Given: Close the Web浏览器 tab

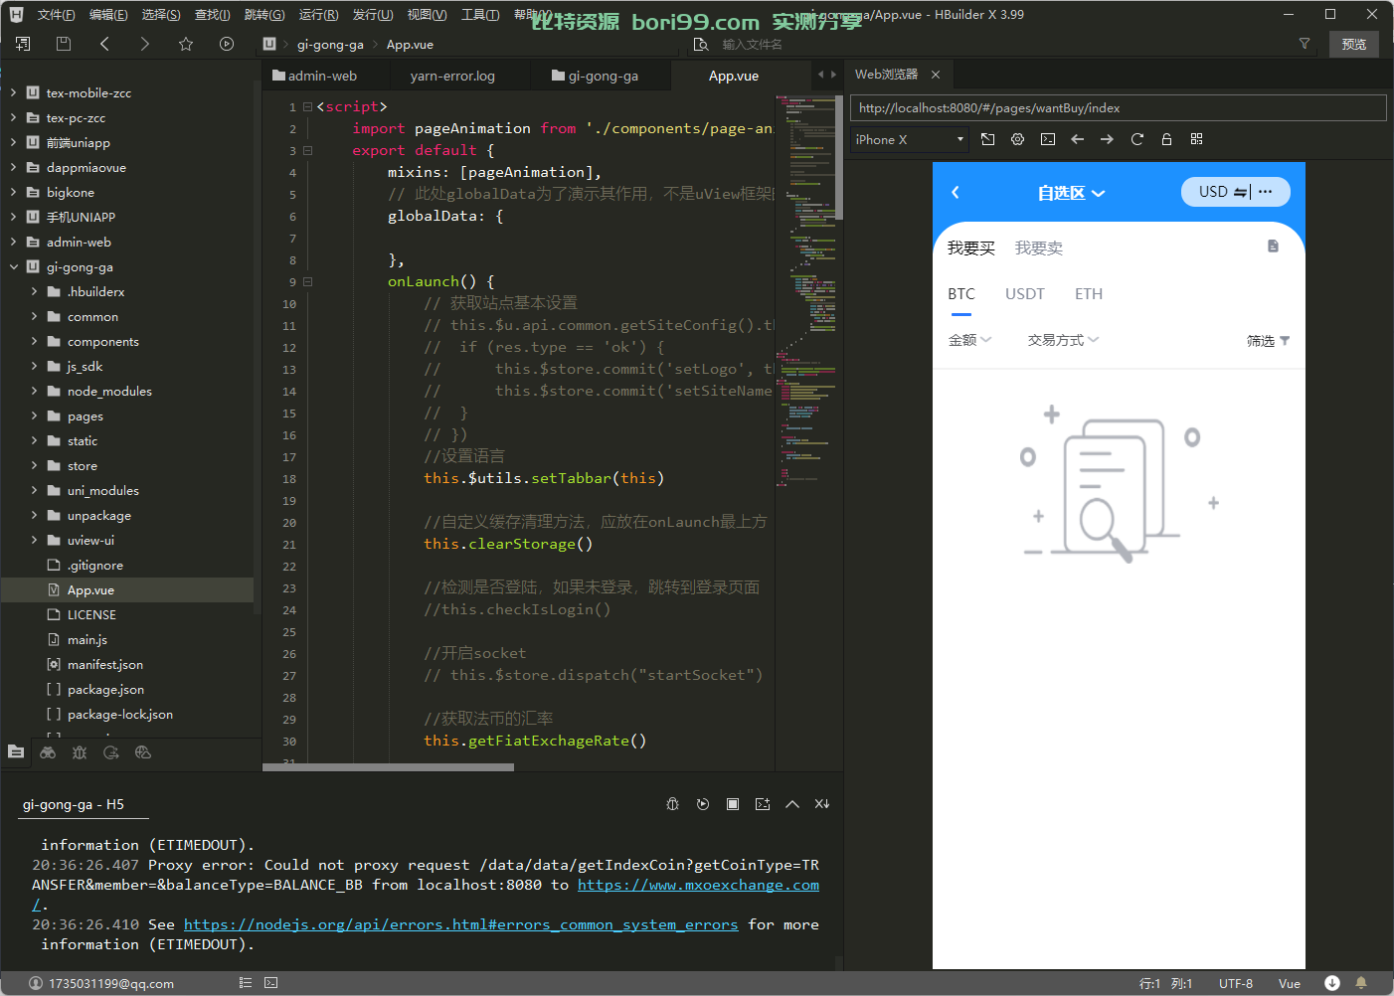Looking at the screenshot, I should pyautogui.click(x=936, y=75).
